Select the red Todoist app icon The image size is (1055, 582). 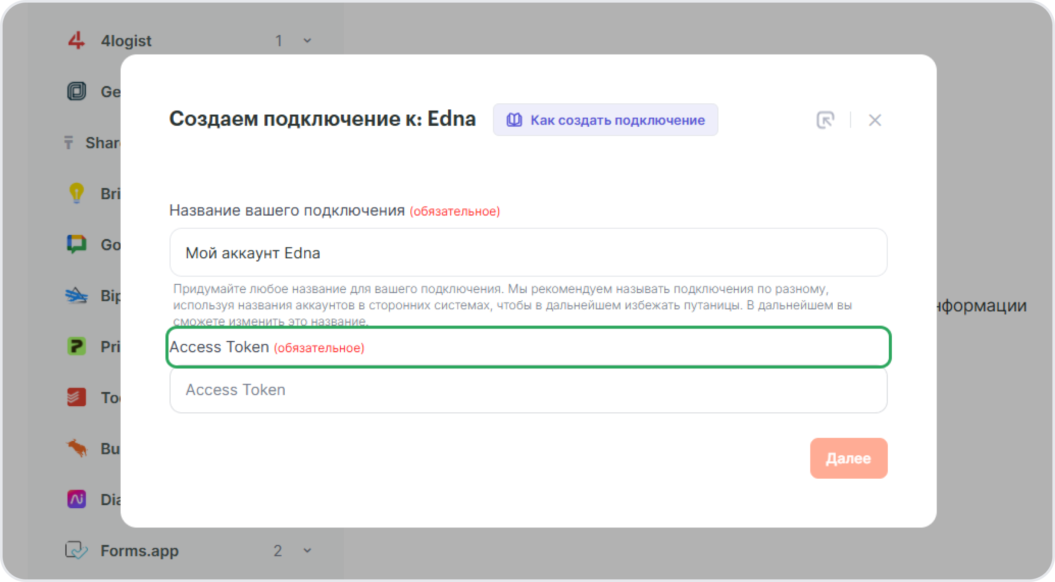coord(76,397)
